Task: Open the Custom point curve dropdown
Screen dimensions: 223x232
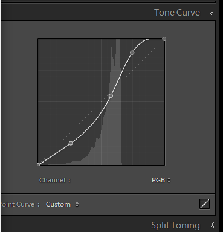Action: click(x=62, y=204)
